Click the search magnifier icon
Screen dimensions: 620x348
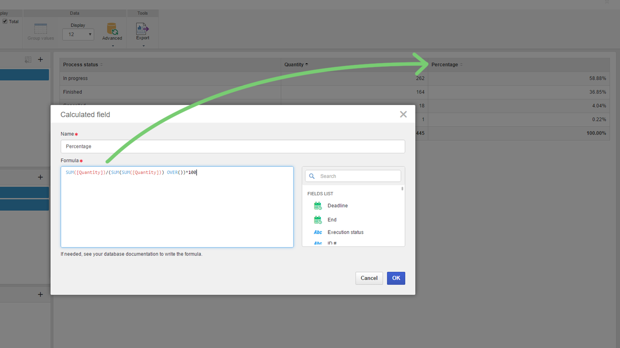(312, 176)
